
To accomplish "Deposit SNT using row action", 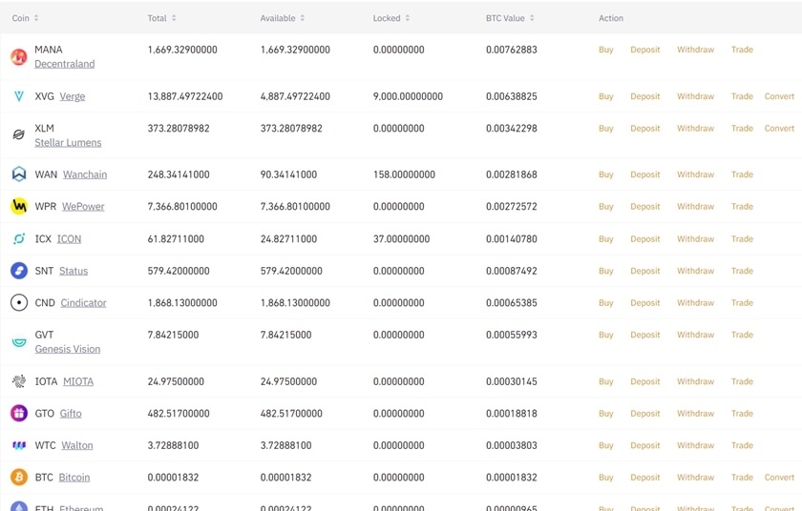I will click(x=645, y=271).
